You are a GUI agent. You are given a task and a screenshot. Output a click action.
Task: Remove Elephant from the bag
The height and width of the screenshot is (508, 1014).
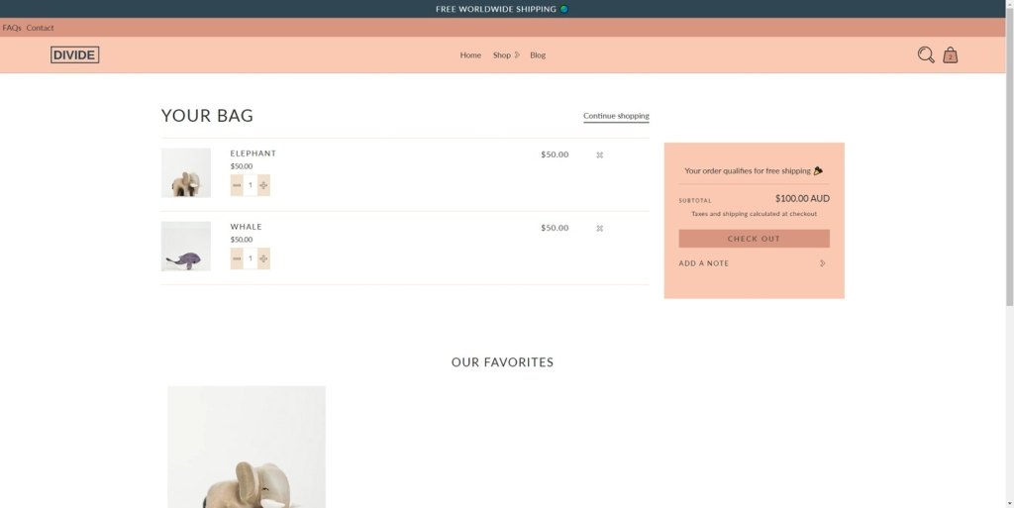pos(599,154)
